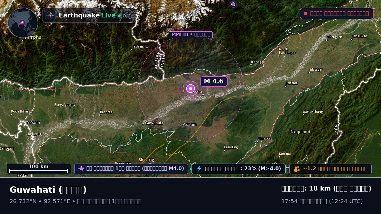This screenshot has height=214, width=381.
Task: Click the Dhubri city label
Action: coord(33,134)
